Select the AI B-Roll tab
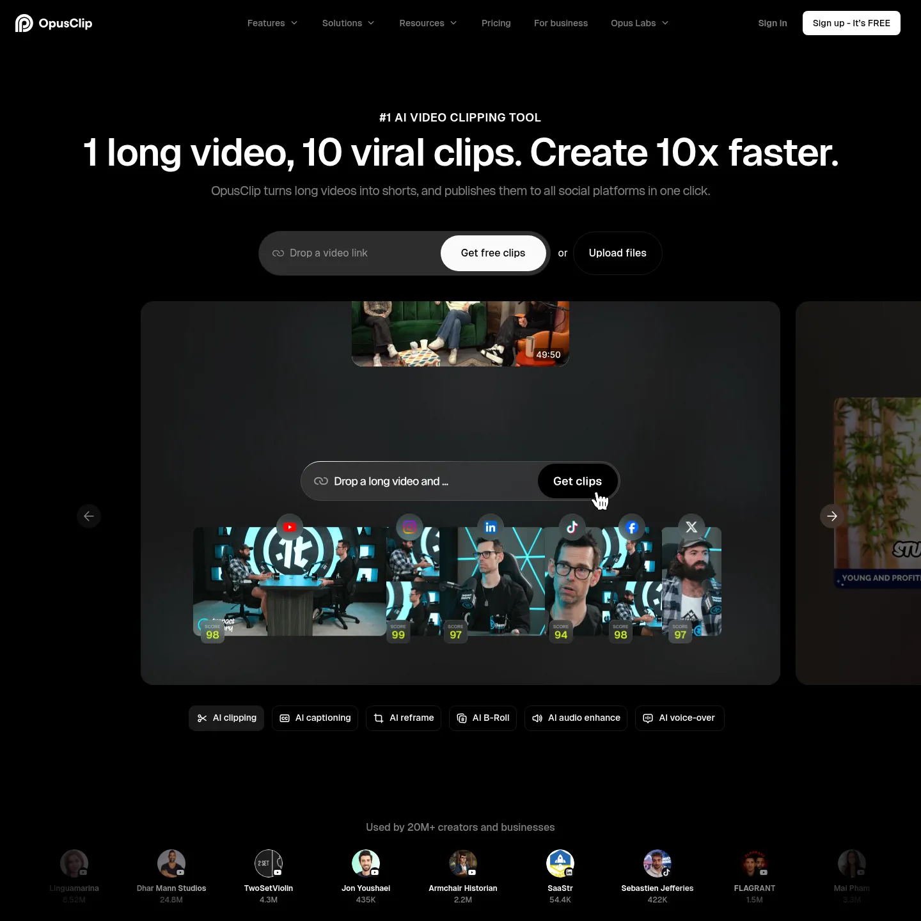Screen dimensions: 921x921 tap(483, 718)
